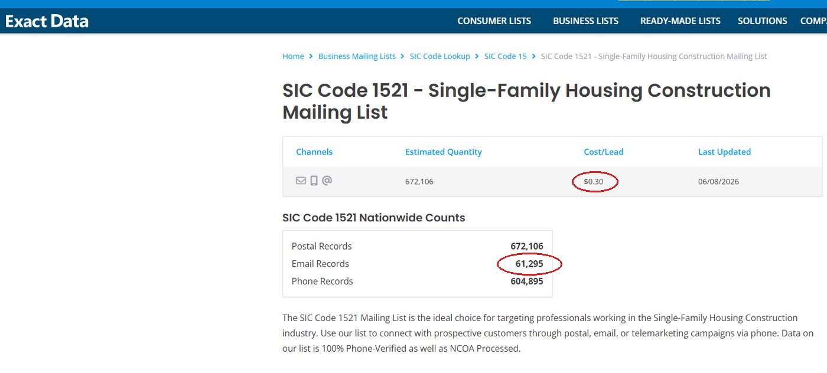Click the mobile phone channel icon
The height and width of the screenshot is (373, 827).
314,181
